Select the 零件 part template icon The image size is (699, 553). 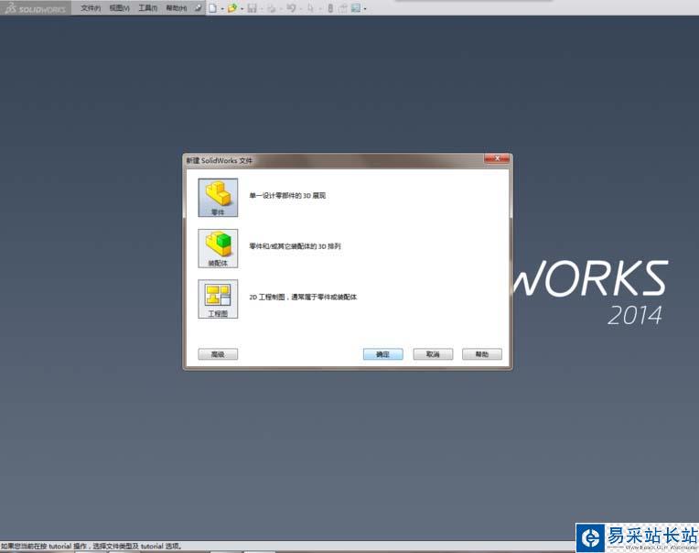pos(218,198)
